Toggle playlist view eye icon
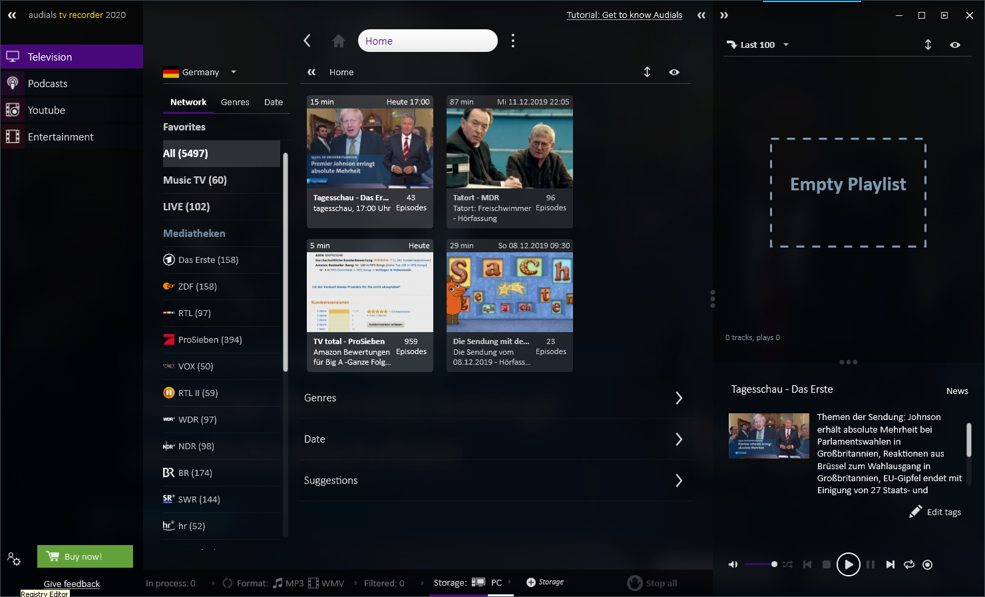 [x=955, y=45]
